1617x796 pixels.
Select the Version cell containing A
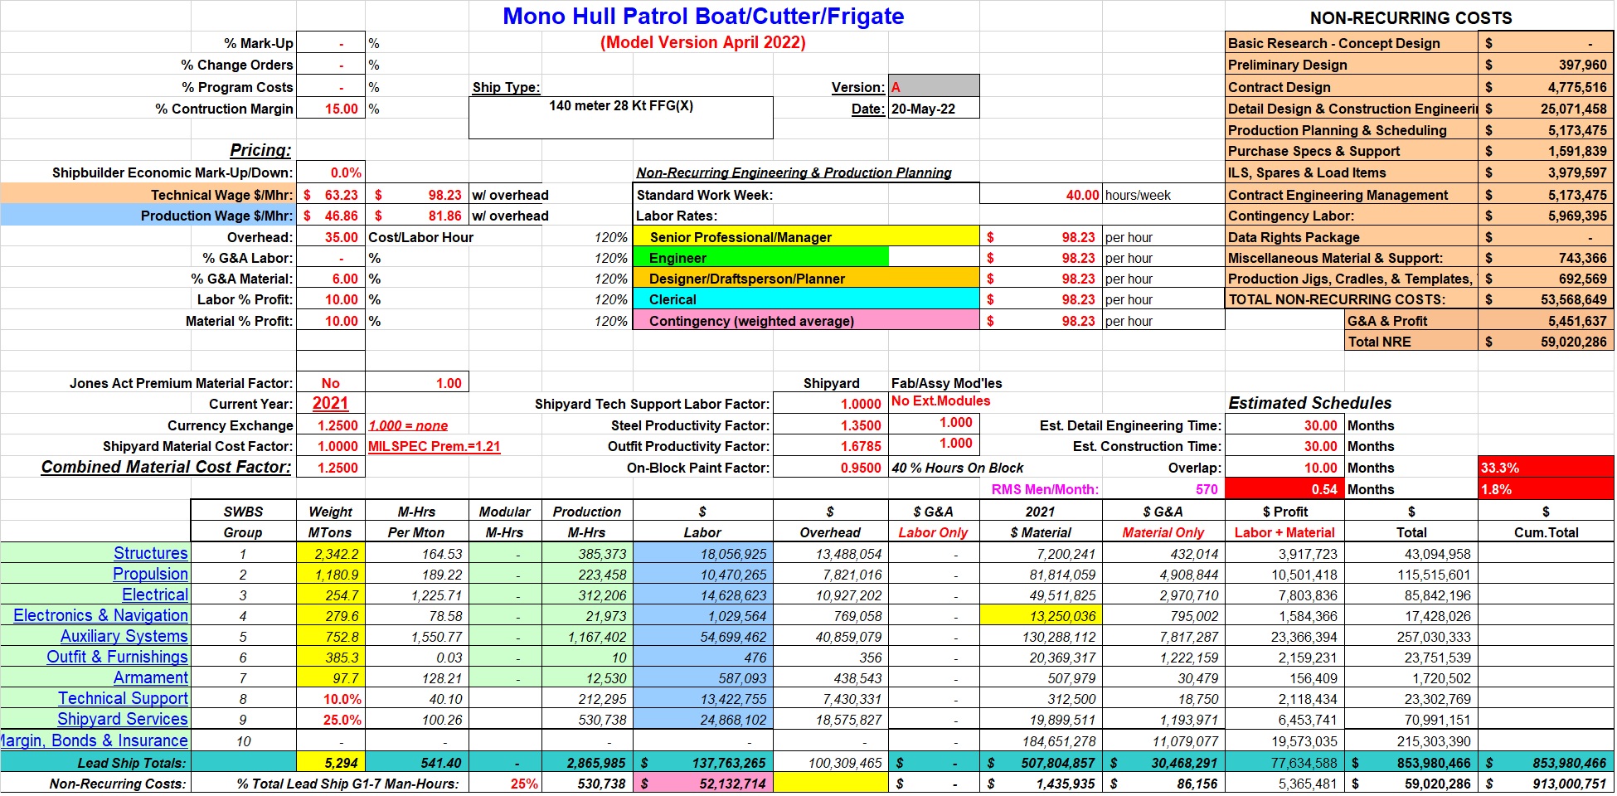coord(934,87)
